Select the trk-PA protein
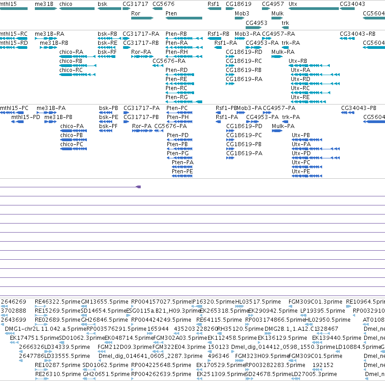 [x=285, y=122]
